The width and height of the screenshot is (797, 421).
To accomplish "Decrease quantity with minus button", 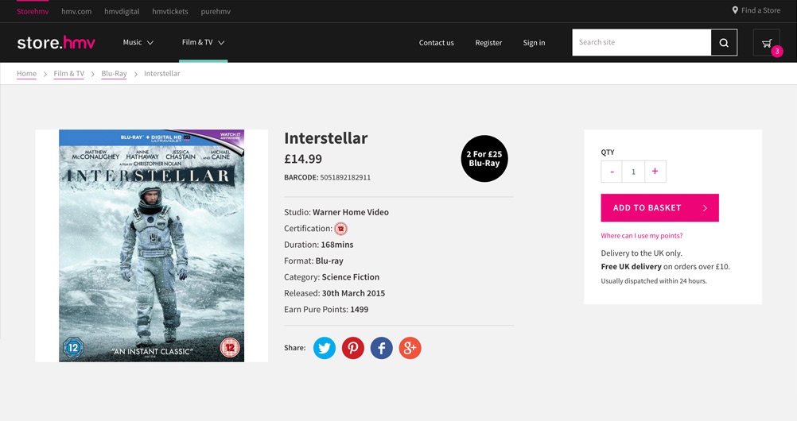I will (x=612, y=172).
